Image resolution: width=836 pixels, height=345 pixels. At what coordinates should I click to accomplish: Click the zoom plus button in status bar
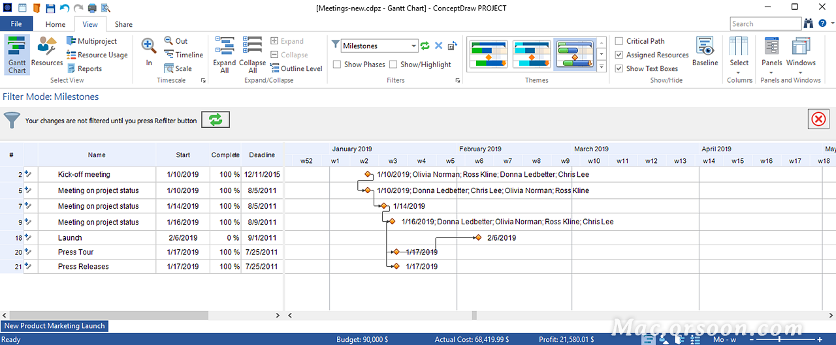click(820, 339)
